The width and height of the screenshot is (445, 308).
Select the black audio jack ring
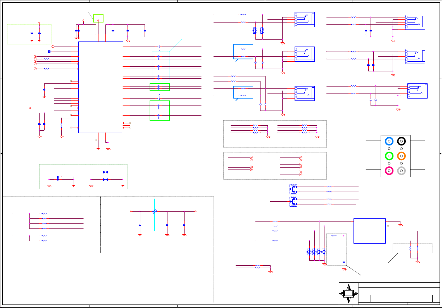[x=401, y=141]
